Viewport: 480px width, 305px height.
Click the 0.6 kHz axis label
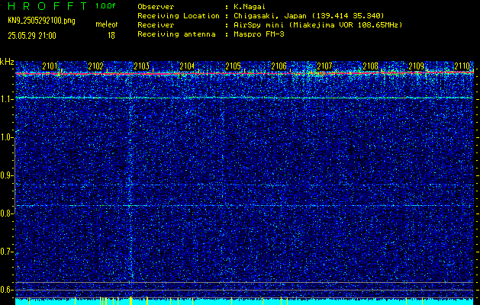point(6,290)
